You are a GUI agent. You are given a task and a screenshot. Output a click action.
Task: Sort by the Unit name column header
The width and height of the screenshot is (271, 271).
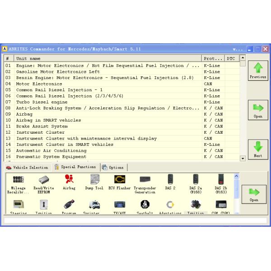107,58
